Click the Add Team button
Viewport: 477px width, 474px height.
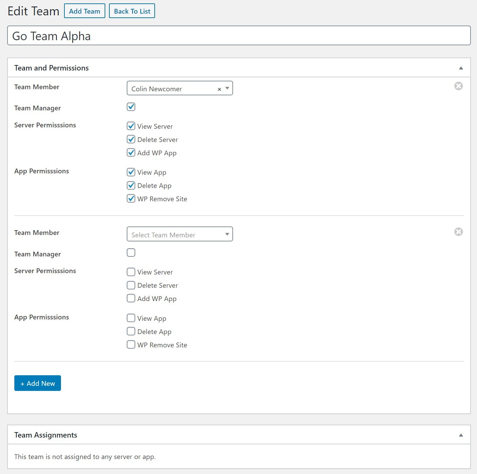tap(84, 11)
